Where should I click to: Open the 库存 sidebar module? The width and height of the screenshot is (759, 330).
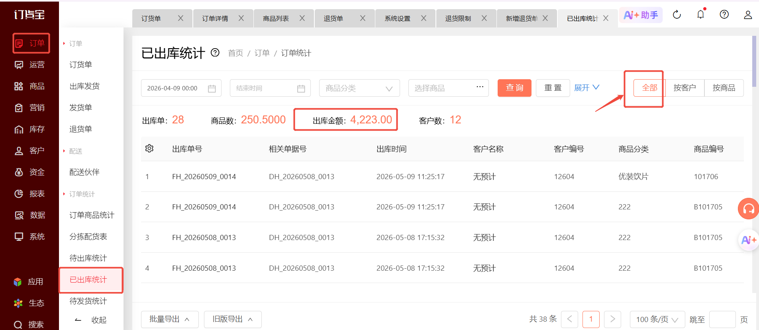click(x=29, y=129)
